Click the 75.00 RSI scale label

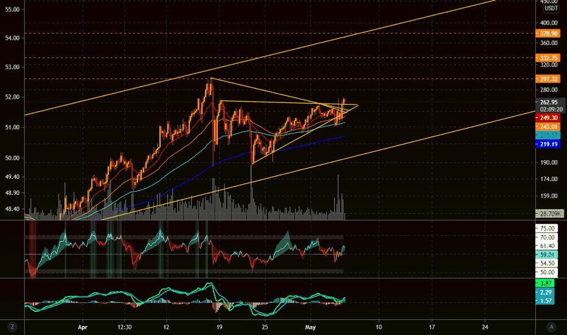pos(547,228)
